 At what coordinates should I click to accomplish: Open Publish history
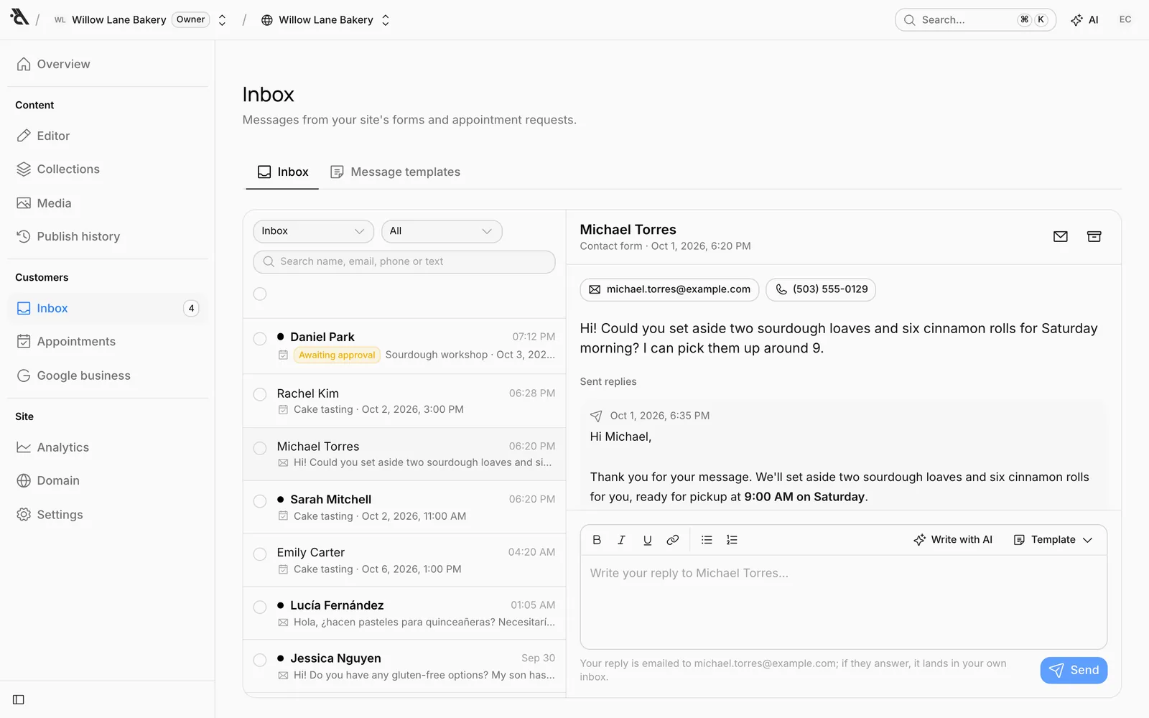pyautogui.click(x=108, y=236)
